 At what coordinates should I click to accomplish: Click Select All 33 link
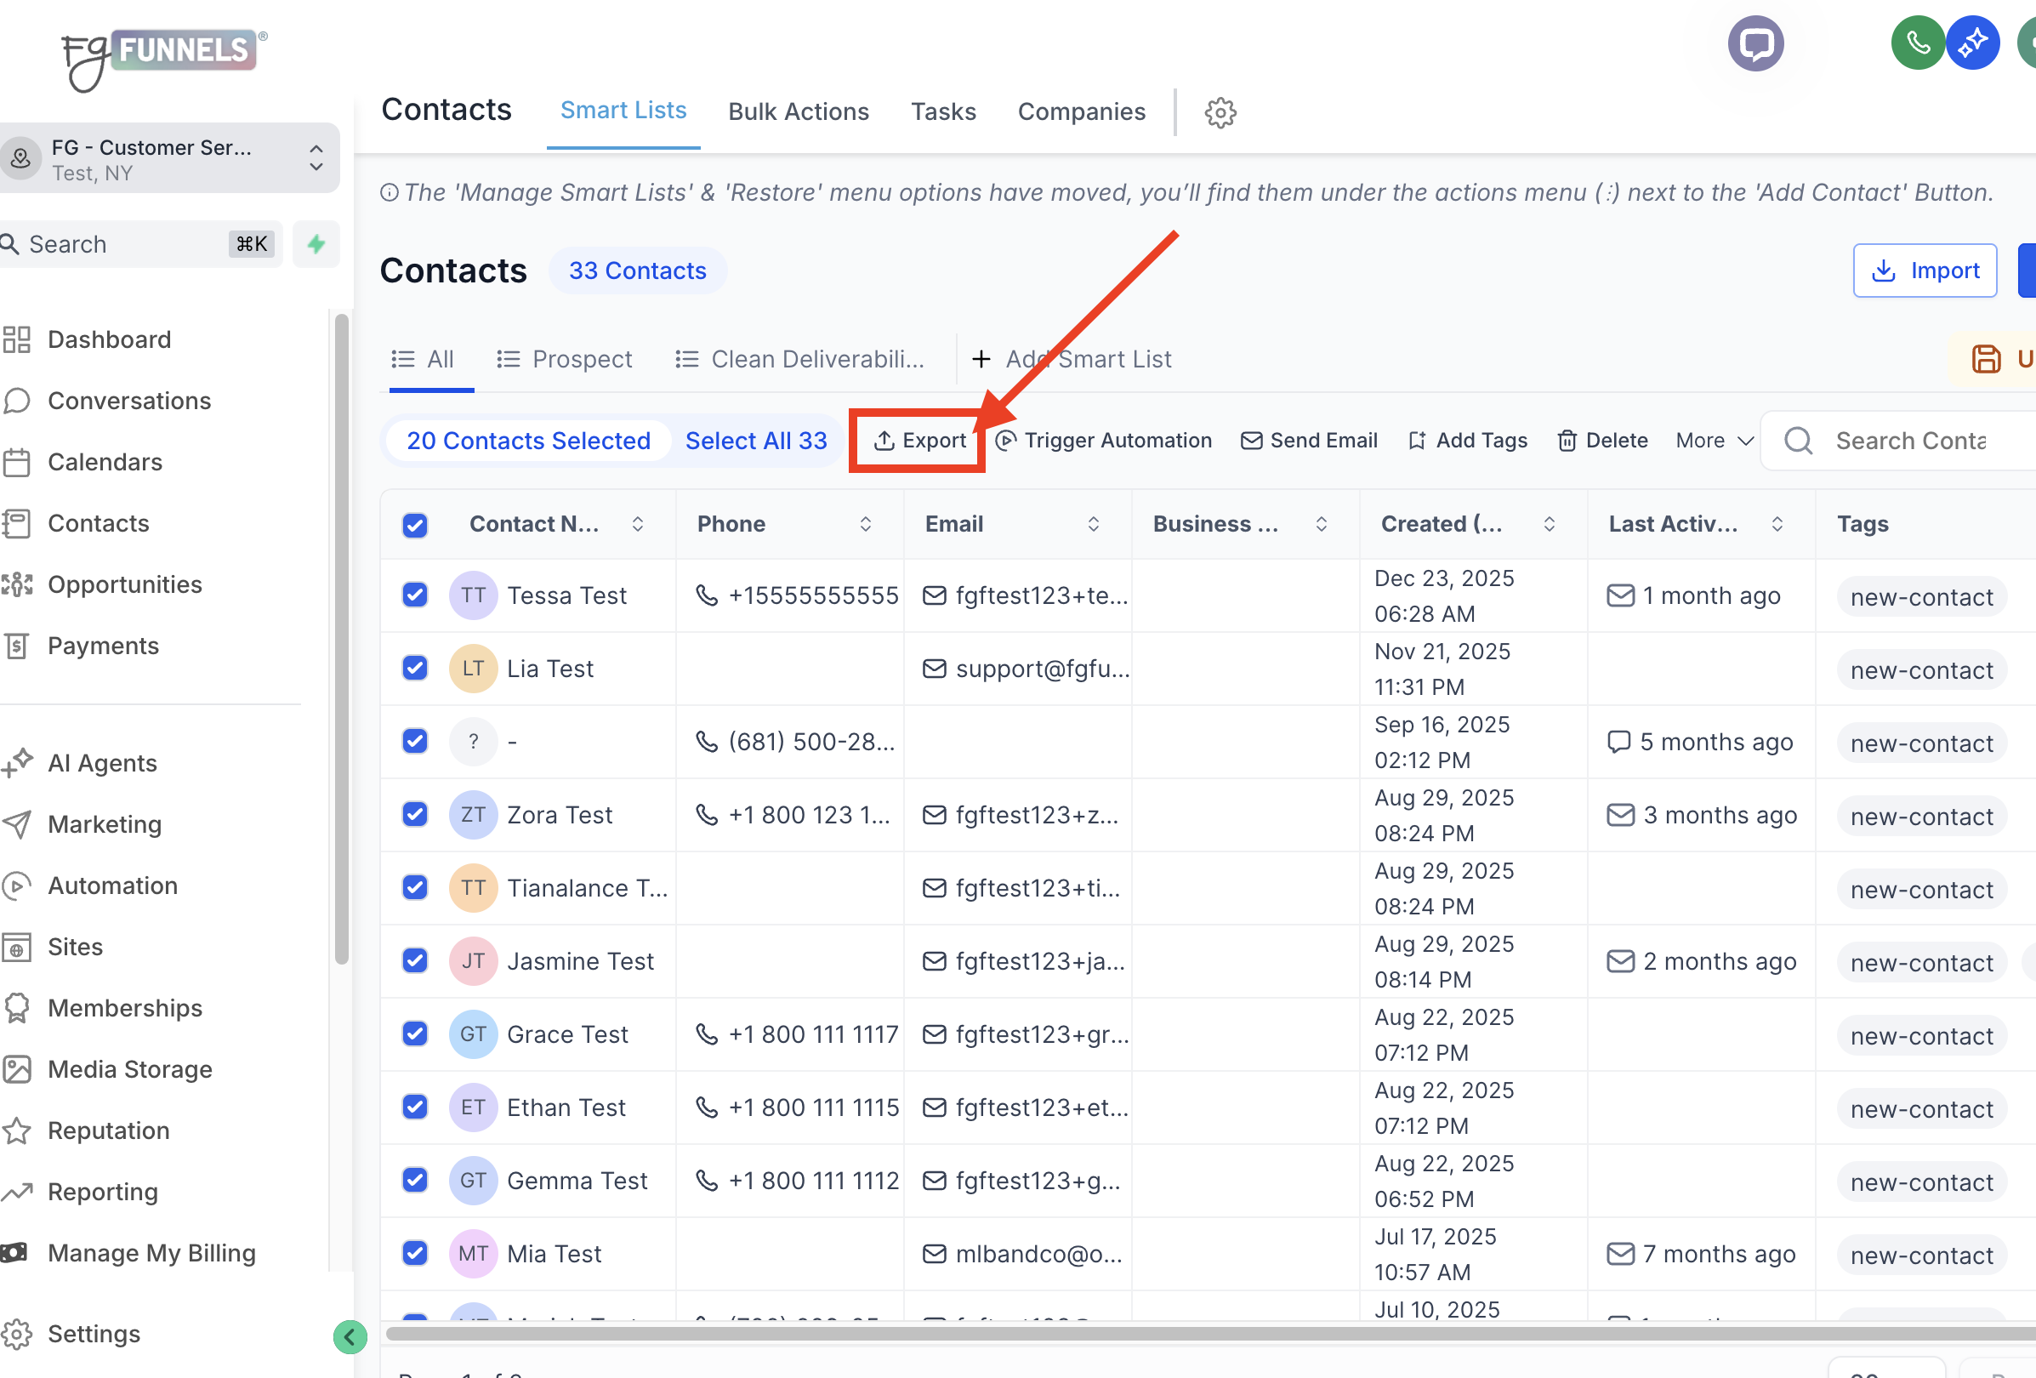[756, 441]
